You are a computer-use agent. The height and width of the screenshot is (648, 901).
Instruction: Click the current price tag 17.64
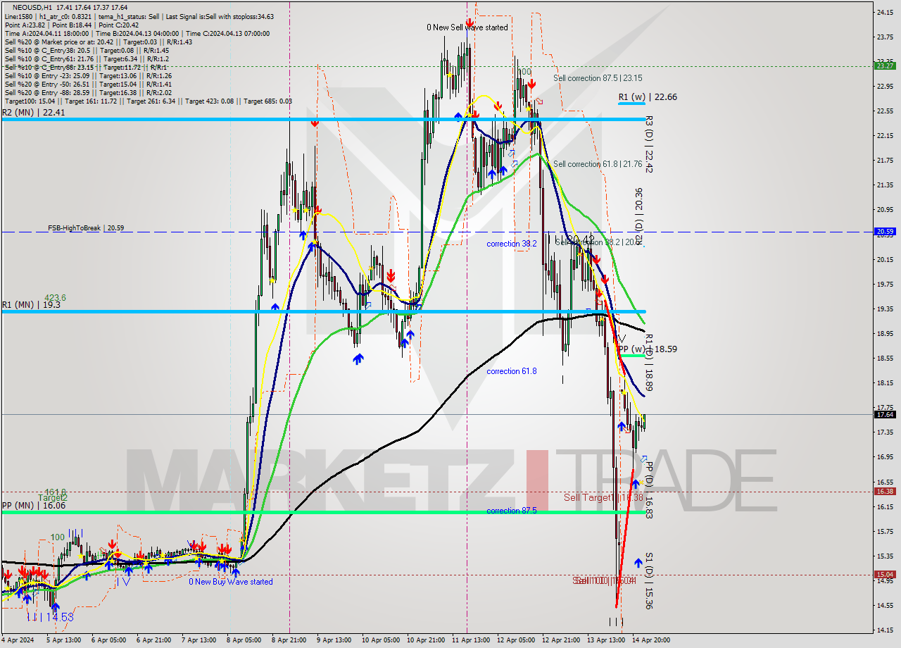click(885, 414)
